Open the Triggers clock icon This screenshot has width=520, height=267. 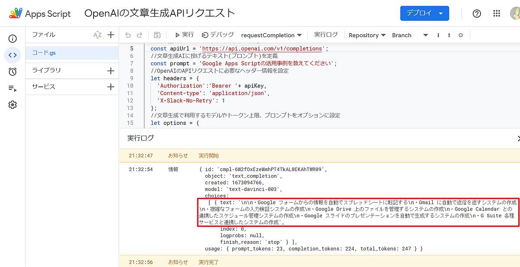(x=13, y=71)
